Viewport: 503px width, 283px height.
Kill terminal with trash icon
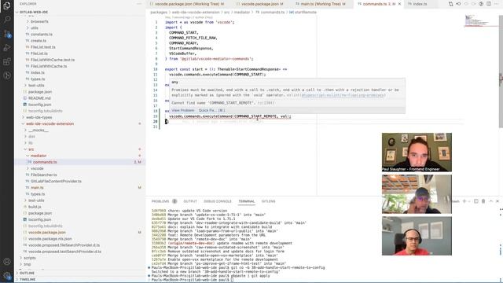(x=483, y=201)
